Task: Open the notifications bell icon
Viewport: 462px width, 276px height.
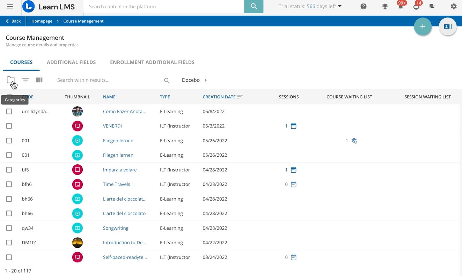Action: [401, 7]
